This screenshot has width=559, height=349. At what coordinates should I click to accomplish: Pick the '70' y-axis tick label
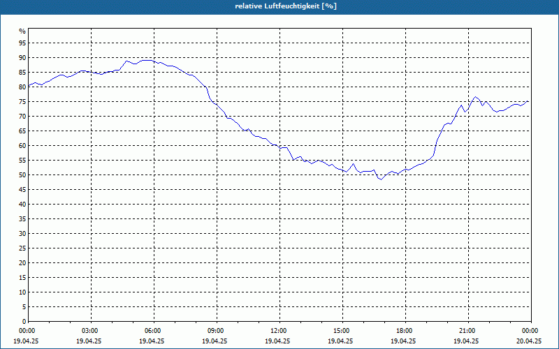22,117
